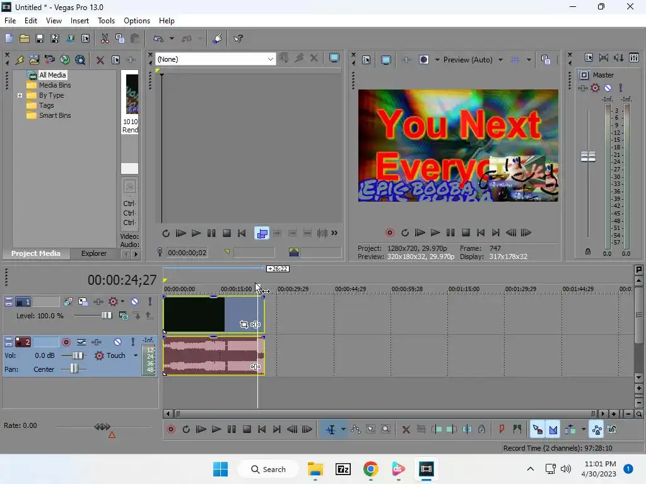Open Master bus FX gear icon
Screen dimensions: 646x484
[595, 88]
